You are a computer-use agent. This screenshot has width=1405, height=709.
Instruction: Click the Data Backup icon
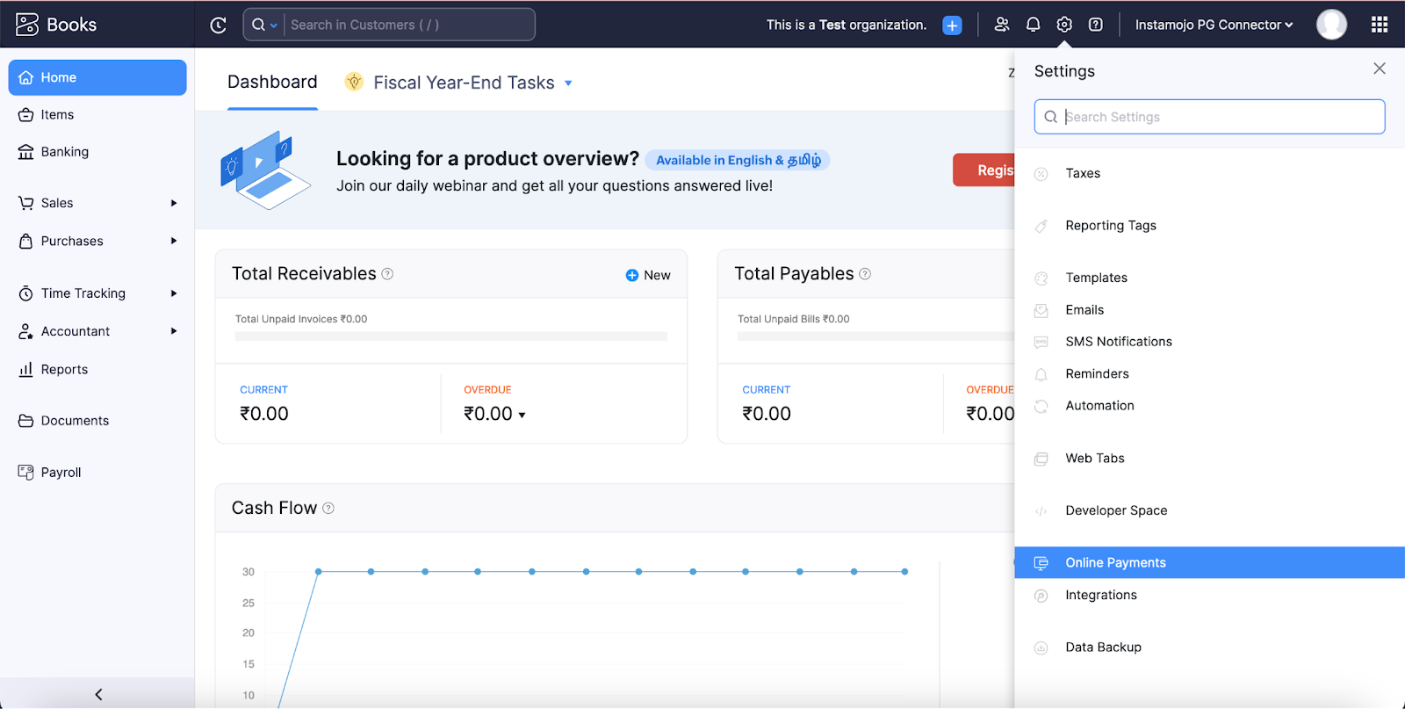pyautogui.click(x=1041, y=648)
